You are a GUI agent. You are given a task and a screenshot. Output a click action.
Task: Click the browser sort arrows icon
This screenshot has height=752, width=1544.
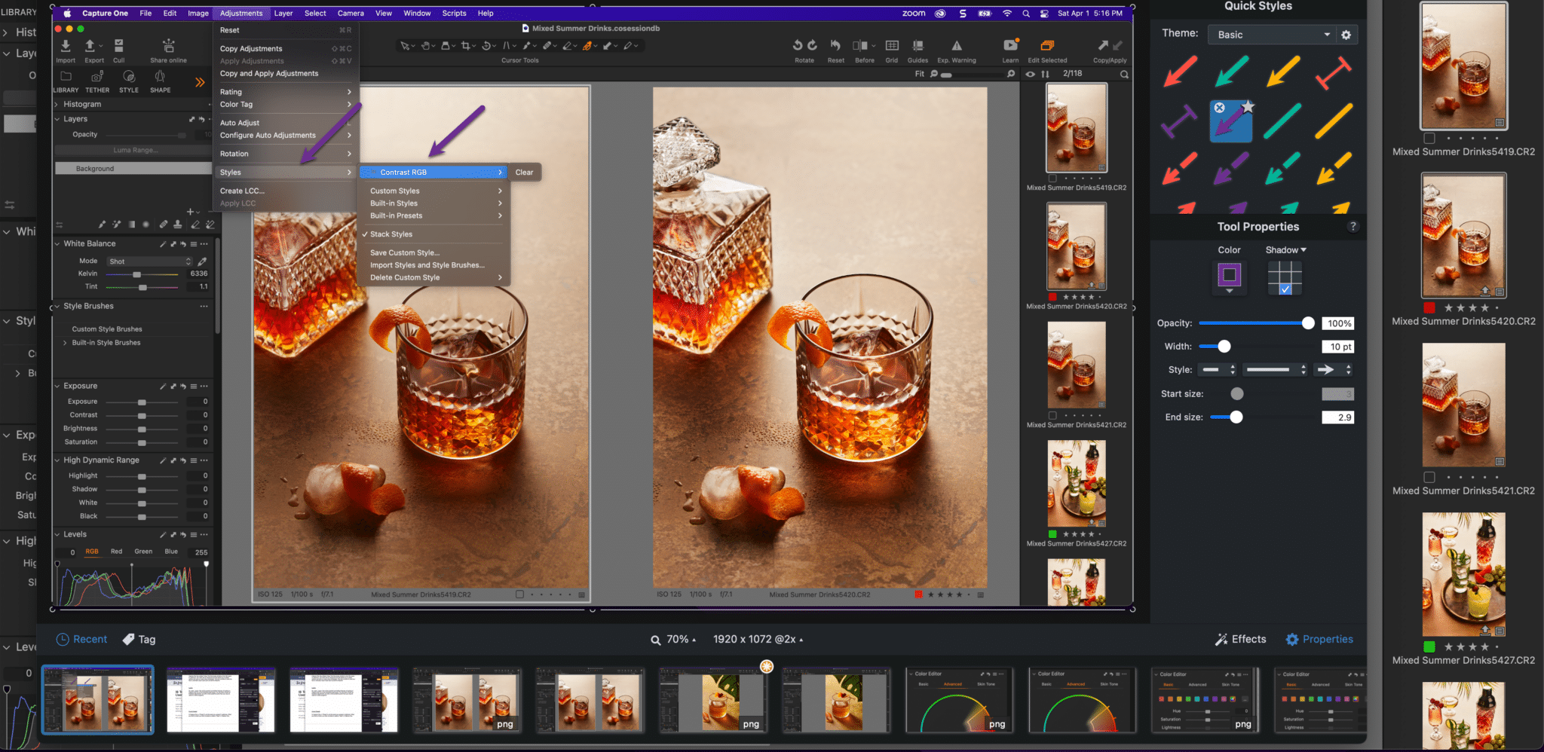click(1045, 74)
